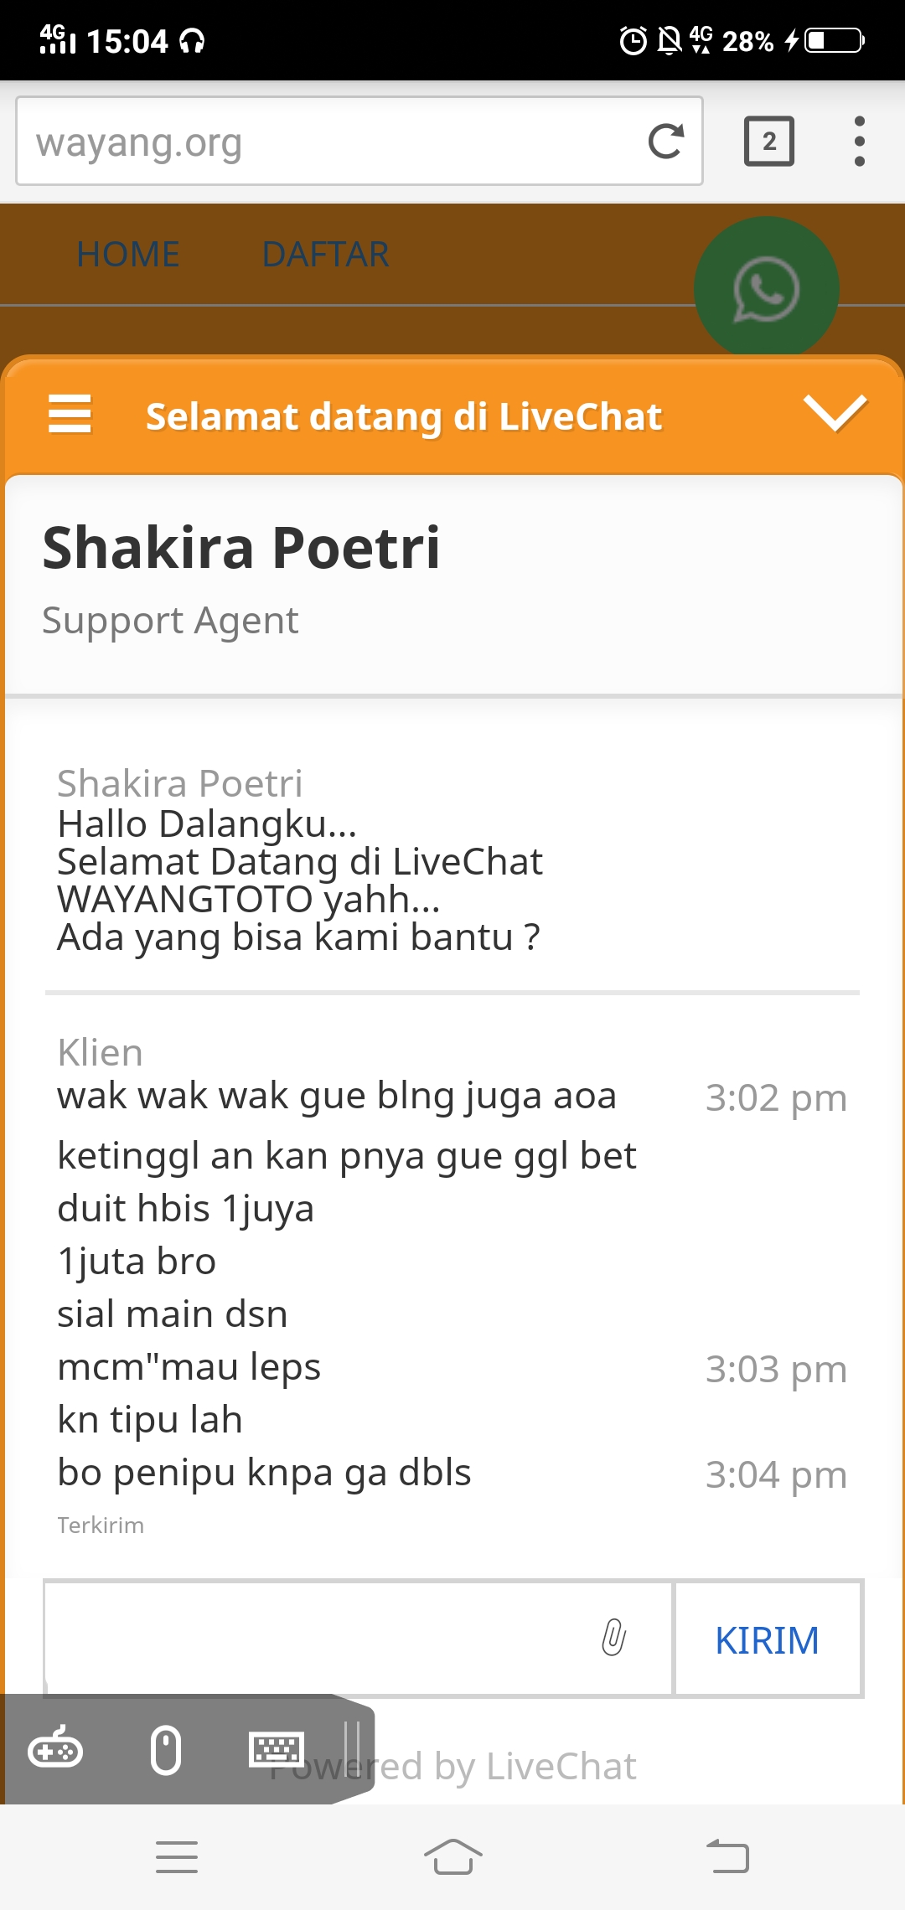Minimize LiveChat using the chevron arrow
The width and height of the screenshot is (905, 1910).
point(835,414)
